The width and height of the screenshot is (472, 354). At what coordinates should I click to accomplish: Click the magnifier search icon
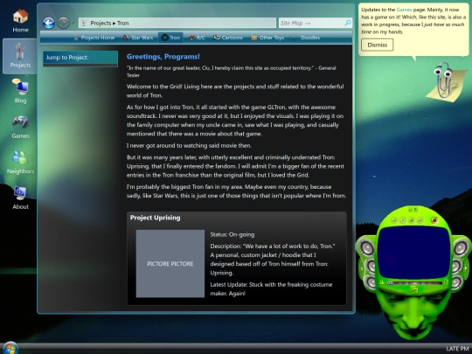click(x=348, y=23)
